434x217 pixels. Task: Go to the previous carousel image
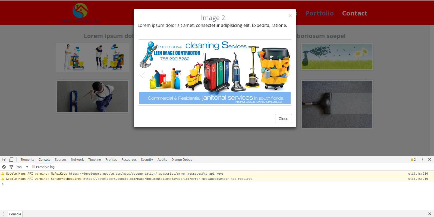[142, 74]
